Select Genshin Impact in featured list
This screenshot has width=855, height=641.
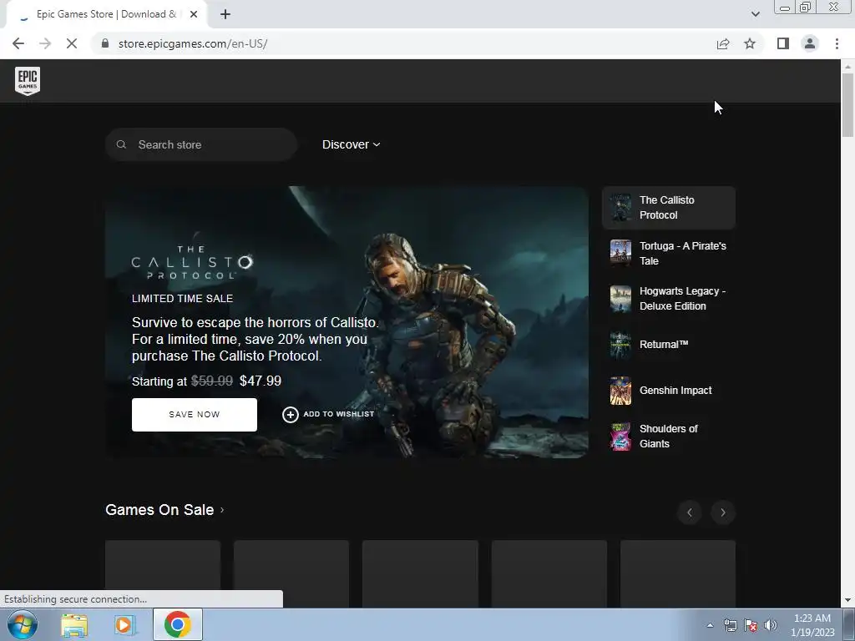669,391
